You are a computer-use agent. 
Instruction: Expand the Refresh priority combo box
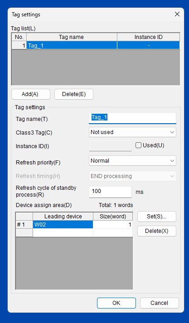coord(132,161)
